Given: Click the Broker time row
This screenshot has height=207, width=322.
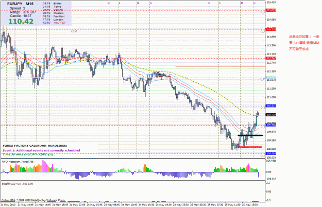Looking at the screenshot, I should pyautogui.click(x=52, y=4).
